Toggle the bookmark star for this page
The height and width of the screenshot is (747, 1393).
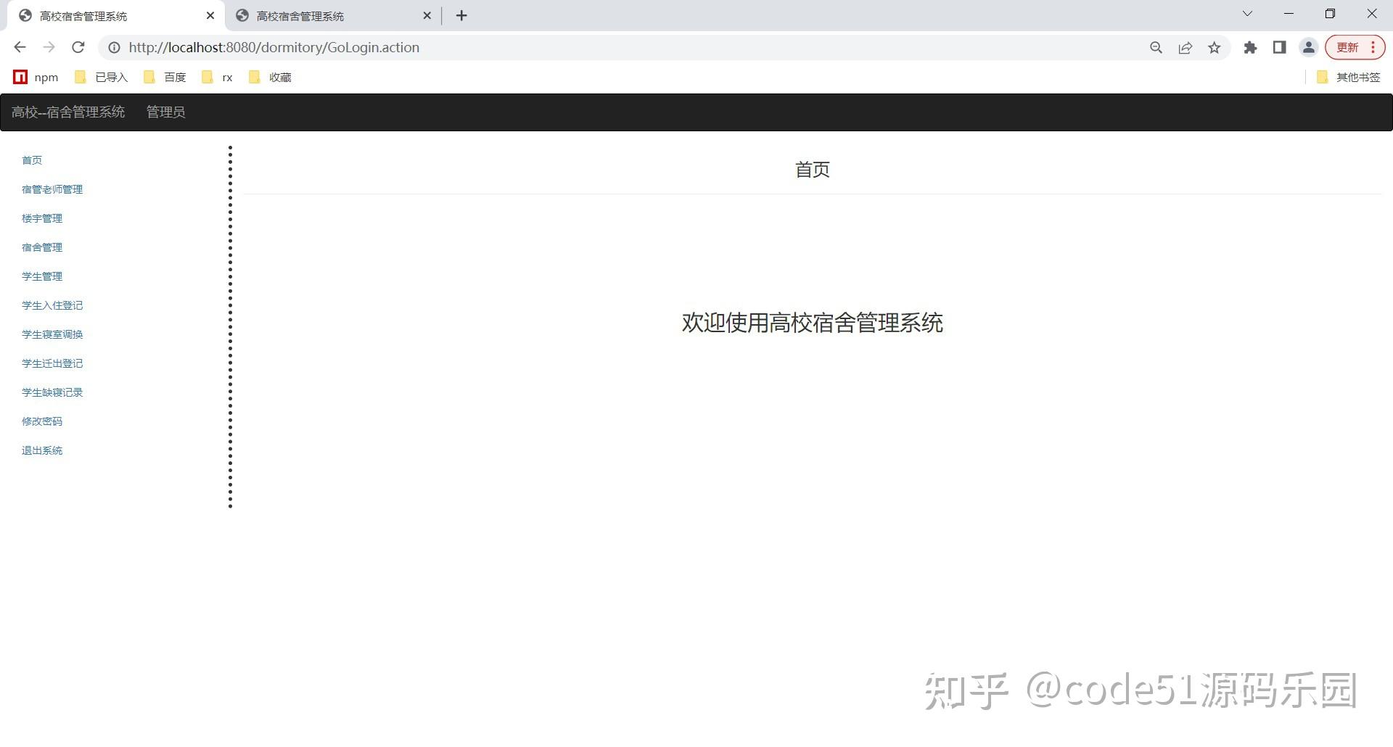click(x=1215, y=47)
